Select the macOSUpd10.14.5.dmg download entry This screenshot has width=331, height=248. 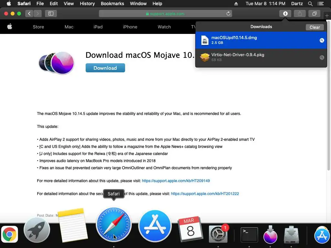(x=261, y=40)
